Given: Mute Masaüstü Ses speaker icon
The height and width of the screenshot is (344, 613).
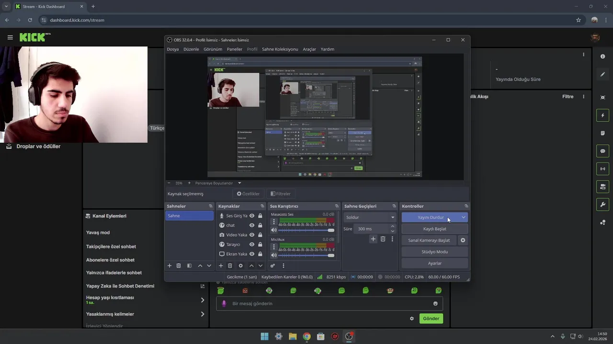Looking at the screenshot, I should click(274, 230).
